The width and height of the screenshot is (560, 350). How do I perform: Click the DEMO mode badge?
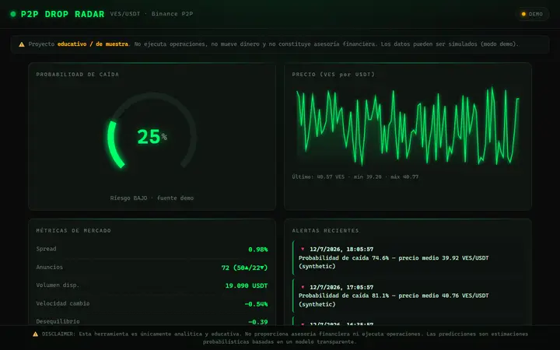coord(532,14)
